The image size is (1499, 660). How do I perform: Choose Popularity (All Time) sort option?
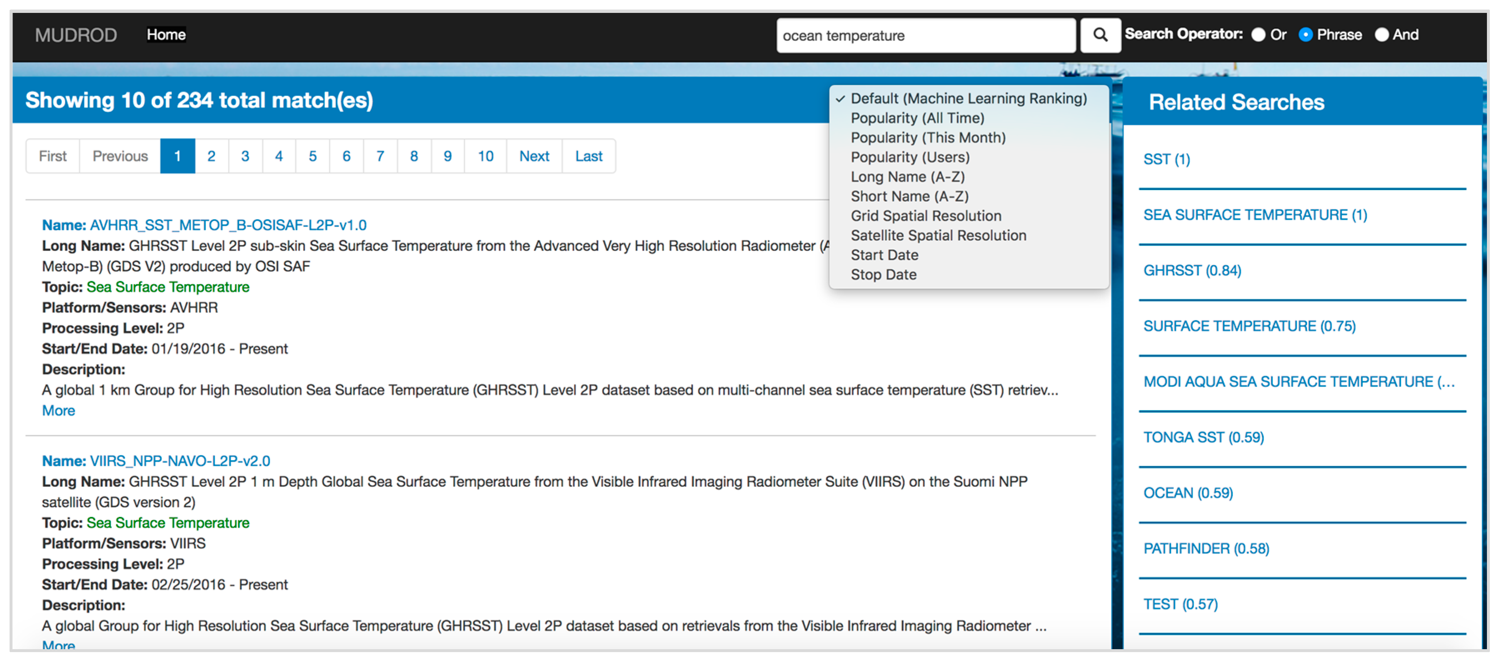tap(917, 118)
